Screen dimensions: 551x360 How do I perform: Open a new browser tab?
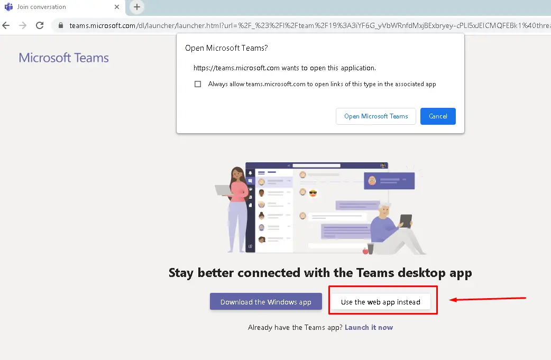point(137,7)
